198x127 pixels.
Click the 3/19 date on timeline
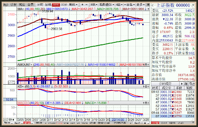point(94,120)
